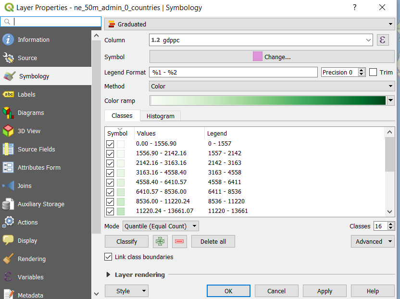
Task: Open the Source Fields icon
Action: tap(8, 149)
